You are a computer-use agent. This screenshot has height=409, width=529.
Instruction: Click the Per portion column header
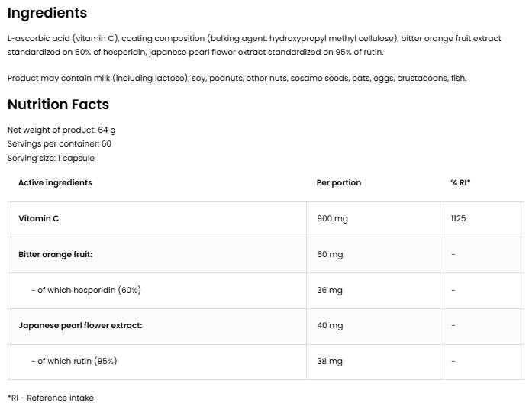coord(338,182)
